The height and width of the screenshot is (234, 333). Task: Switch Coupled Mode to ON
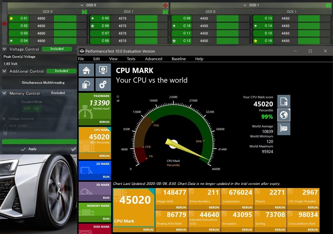[36, 108]
